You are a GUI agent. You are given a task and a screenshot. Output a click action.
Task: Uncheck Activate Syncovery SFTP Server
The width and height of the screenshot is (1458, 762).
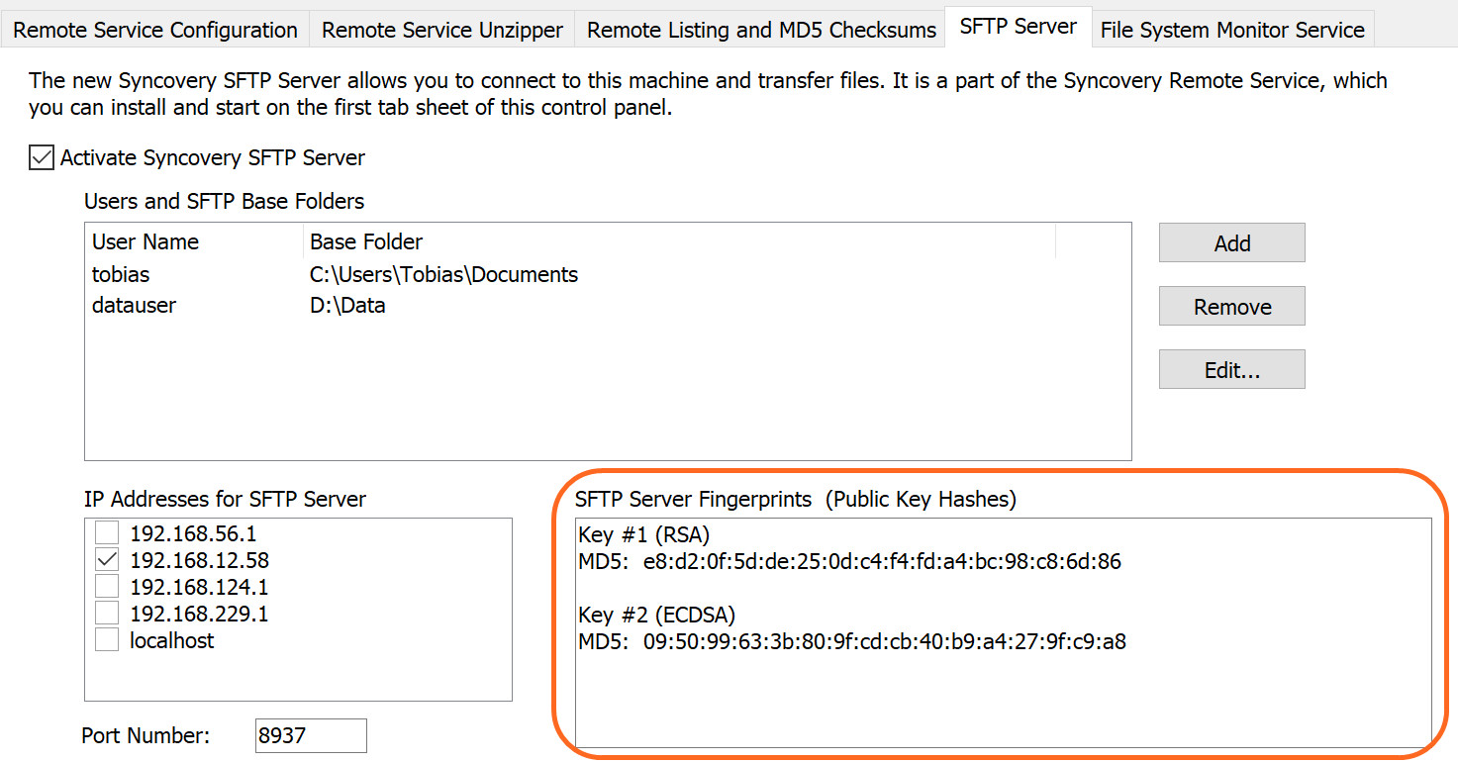click(42, 157)
